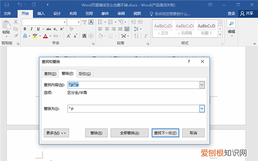This screenshot has width=258, height=161.
Task: Click the Copy icon
Action: pyautogui.click(x=15, y=29)
